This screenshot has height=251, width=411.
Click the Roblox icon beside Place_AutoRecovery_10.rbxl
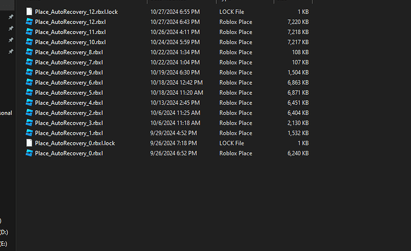(x=29, y=42)
